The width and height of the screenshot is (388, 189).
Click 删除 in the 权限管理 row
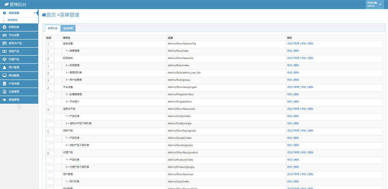point(296,65)
